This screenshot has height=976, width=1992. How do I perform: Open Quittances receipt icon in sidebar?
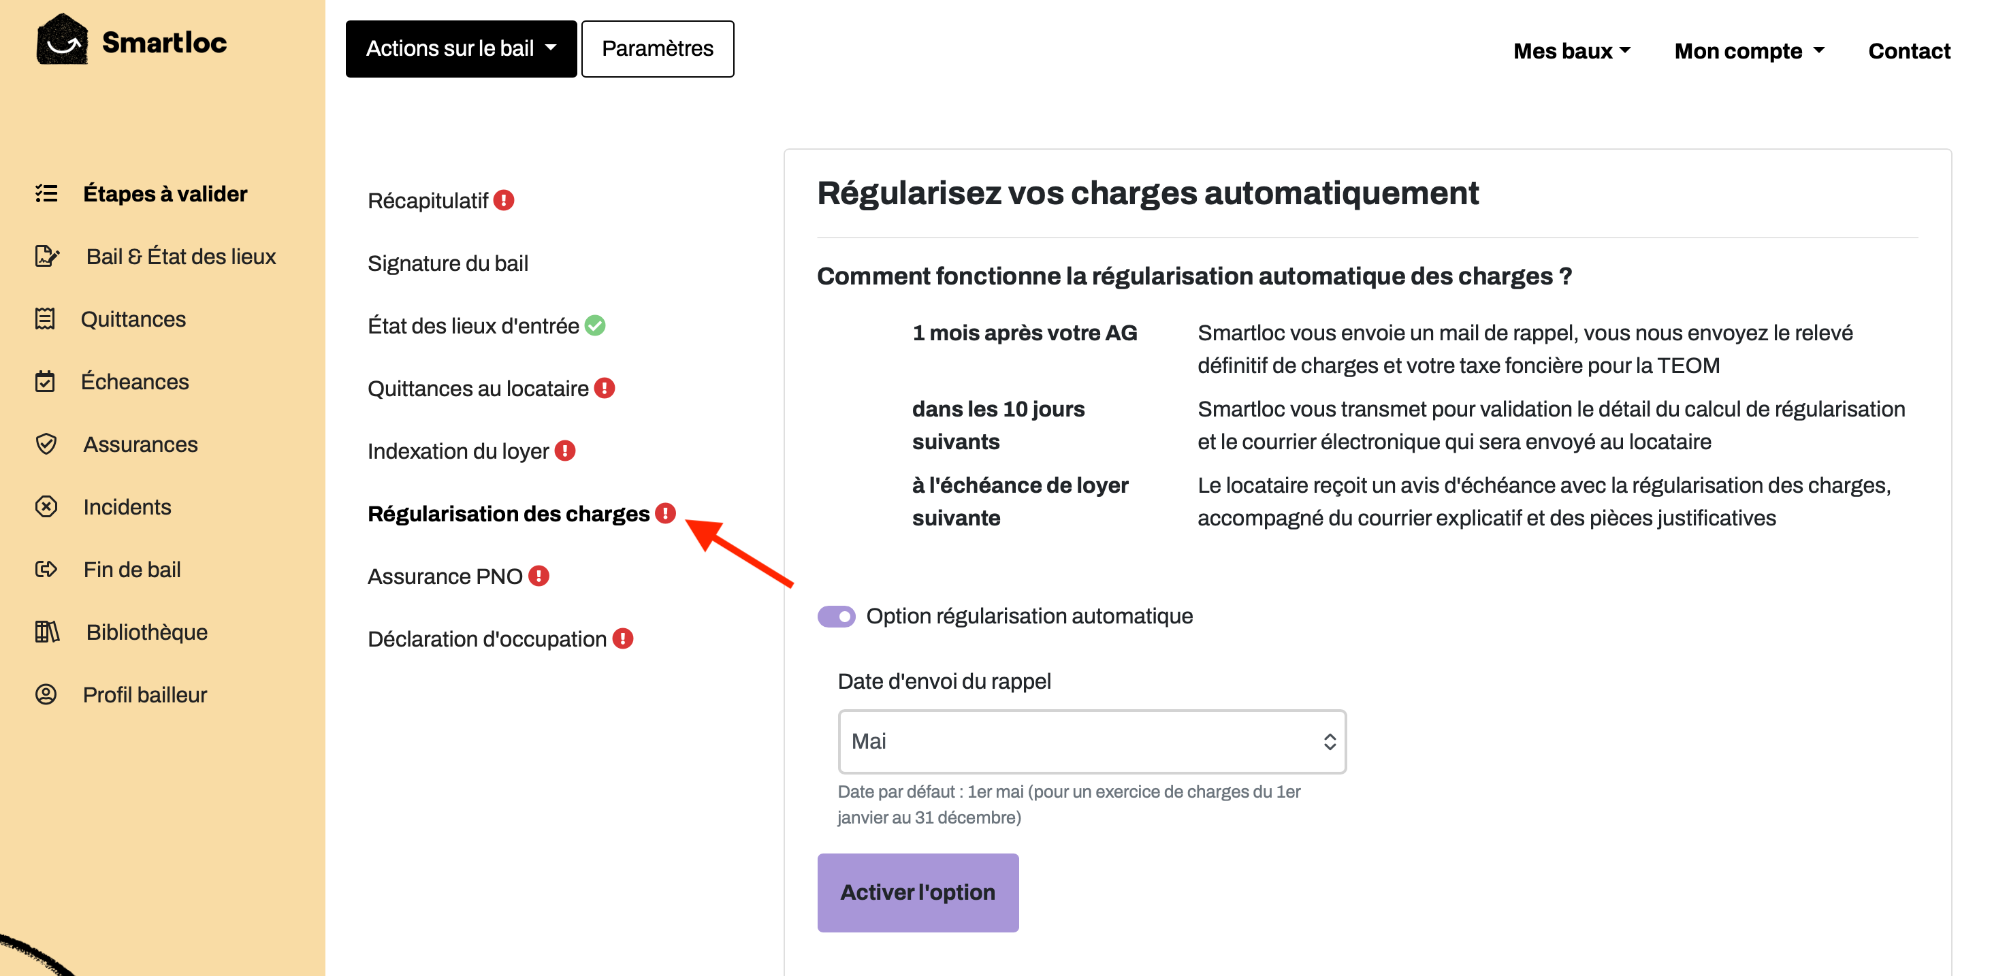[x=45, y=319]
